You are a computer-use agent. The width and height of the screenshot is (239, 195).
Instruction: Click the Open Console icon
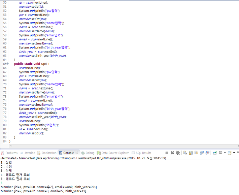pyautogui.click(x=230, y=153)
